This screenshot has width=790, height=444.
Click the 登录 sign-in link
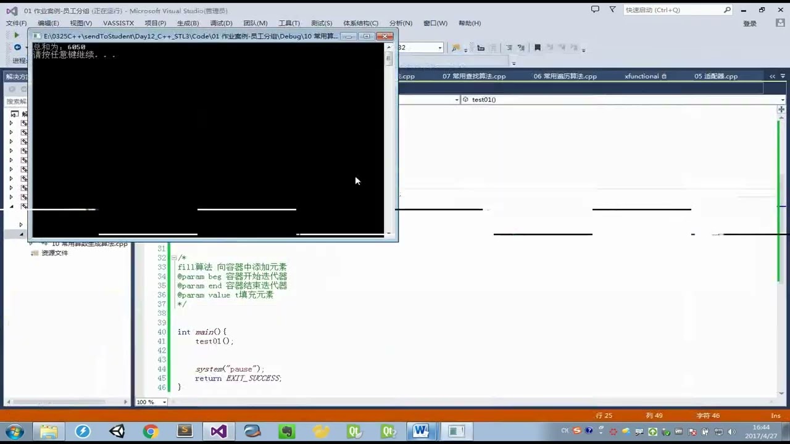coord(750,23)
